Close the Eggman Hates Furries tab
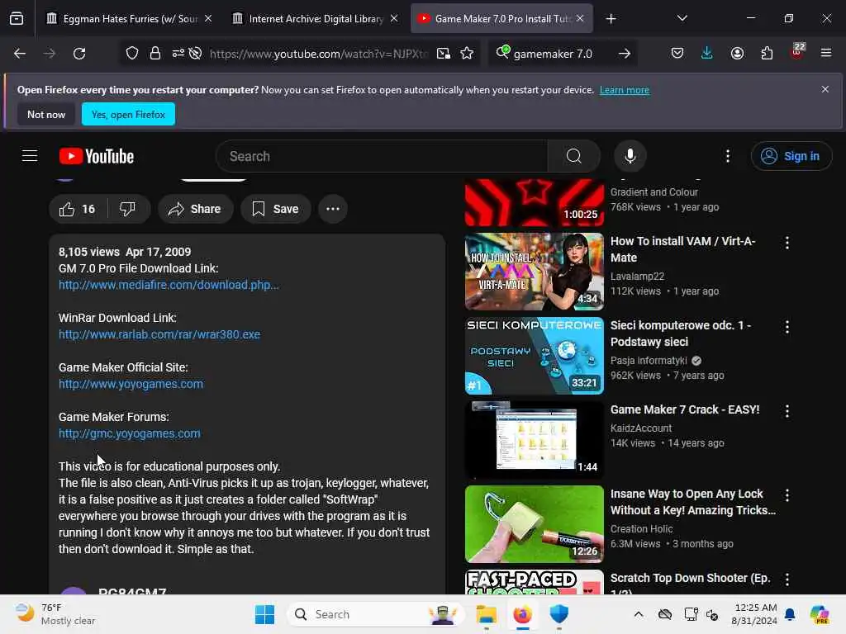The width and height of the screenshot is (846, 634). [x=208, y=18]
